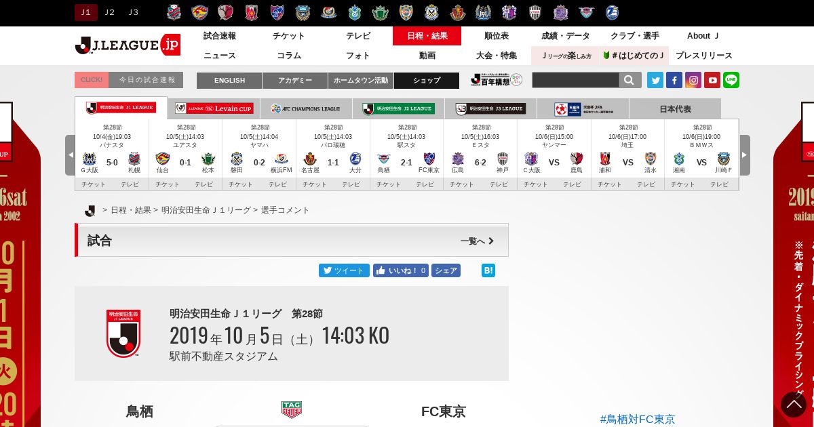
Task: Show next matches with the scoreboard right arrow
Action: [x=745, y=155]
